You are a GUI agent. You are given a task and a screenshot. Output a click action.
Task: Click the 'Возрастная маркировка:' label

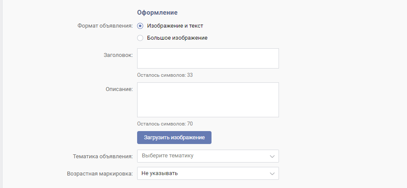[x=100, y=174]
